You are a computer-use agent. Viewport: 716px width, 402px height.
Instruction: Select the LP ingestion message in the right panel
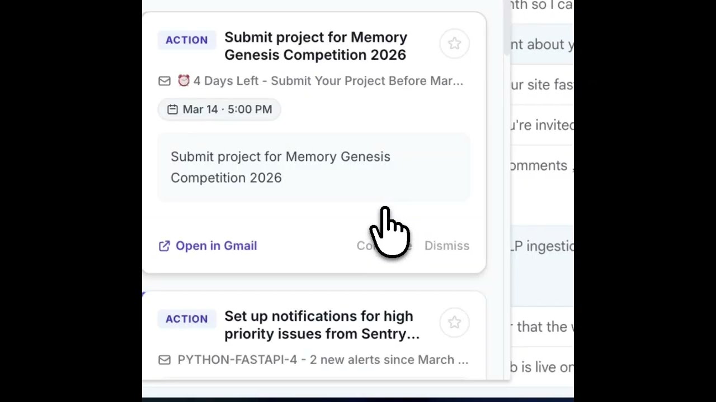click(541, 246)
